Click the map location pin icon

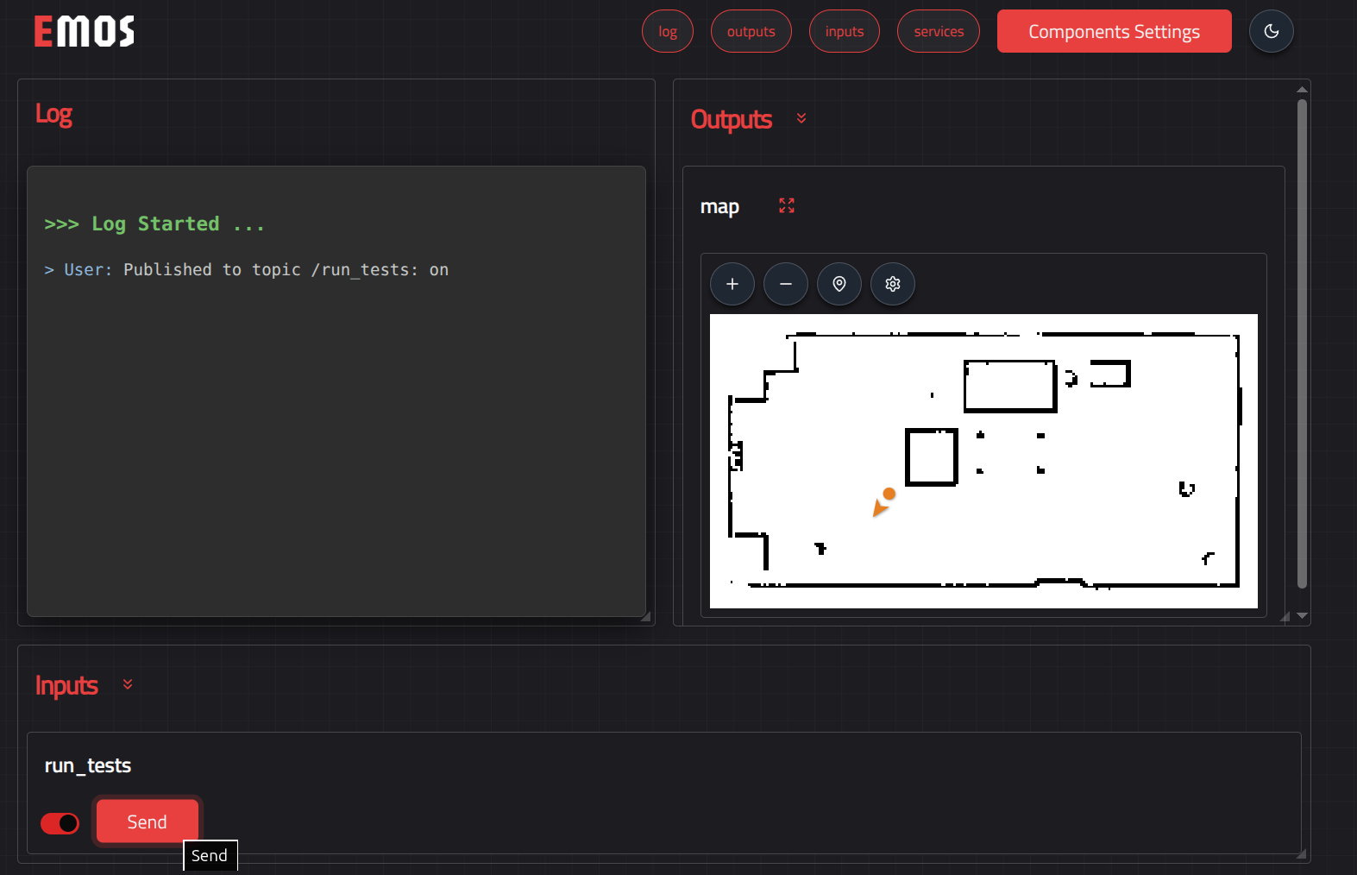click(x=839, y=284)
